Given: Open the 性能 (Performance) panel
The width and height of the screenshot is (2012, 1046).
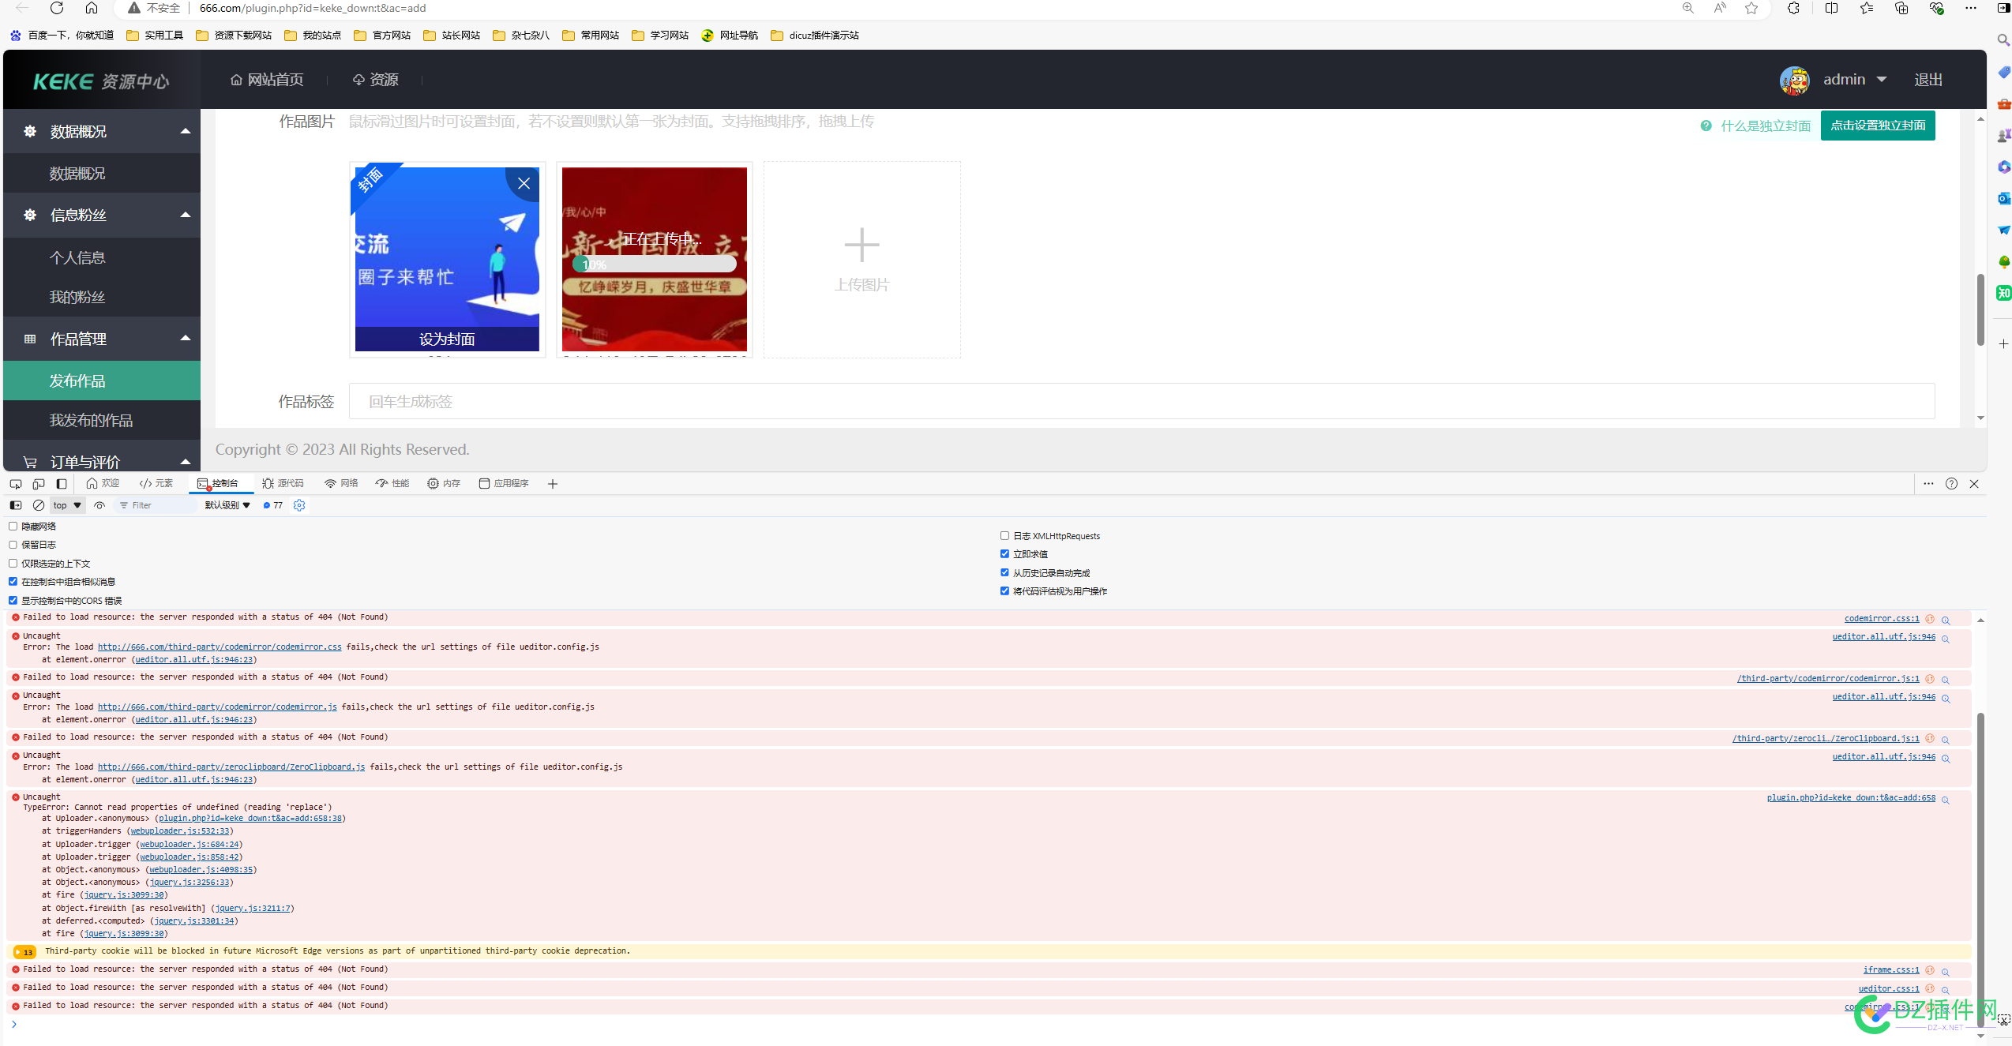Looking at the screenshot, I should (x=392, y=483).
